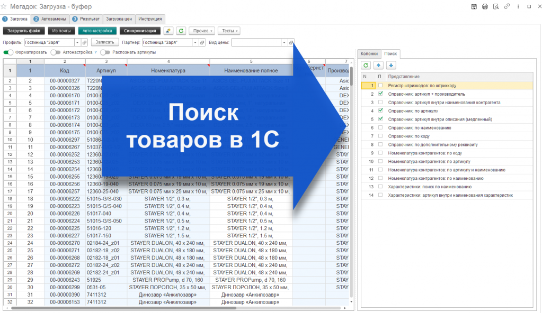This screenshot has height=313, width=542.
Task: Expand the Профиль combo box arrow
Action: tap(77, 42)
